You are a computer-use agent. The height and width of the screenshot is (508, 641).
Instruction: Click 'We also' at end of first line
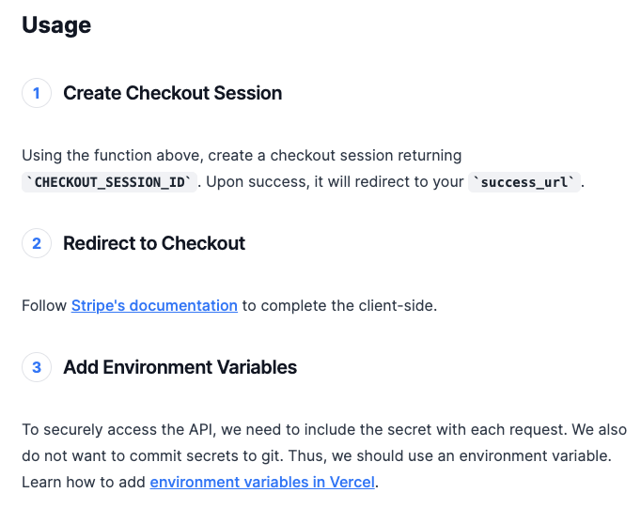[599, 430]
